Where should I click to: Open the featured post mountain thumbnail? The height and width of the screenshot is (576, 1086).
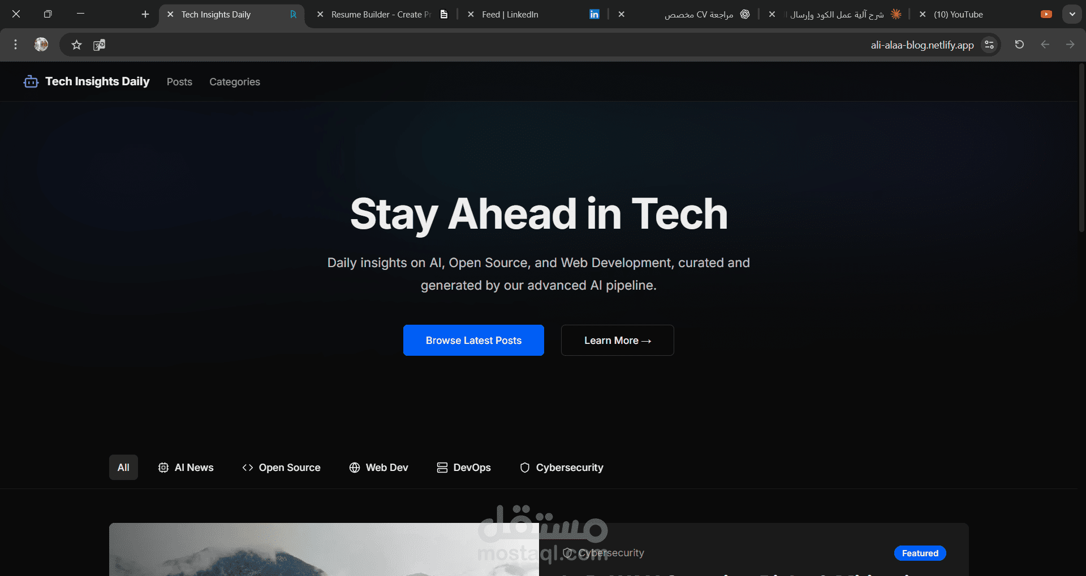coord(324,549)
